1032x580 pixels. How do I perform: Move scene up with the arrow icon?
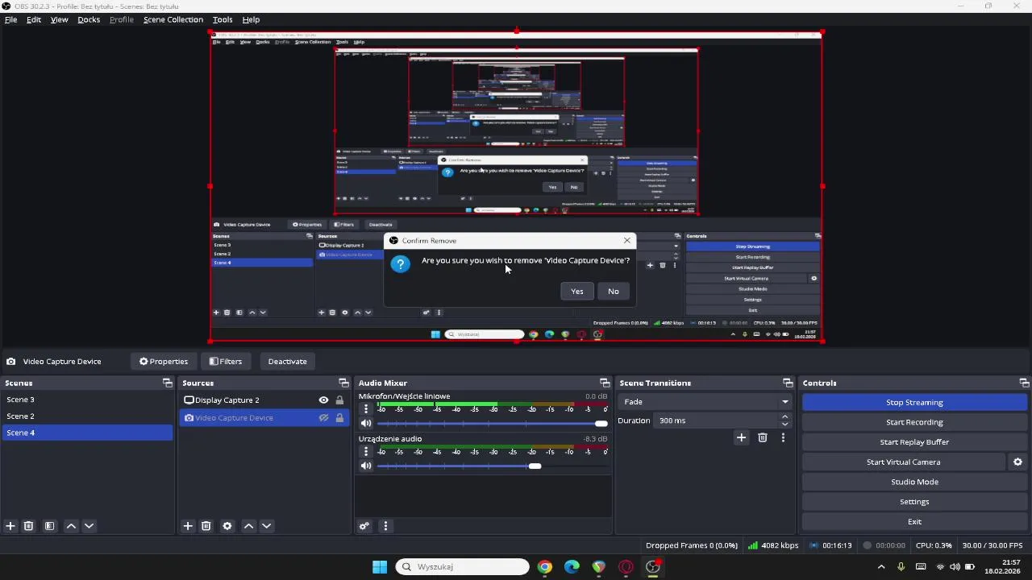tap(71, 526)
